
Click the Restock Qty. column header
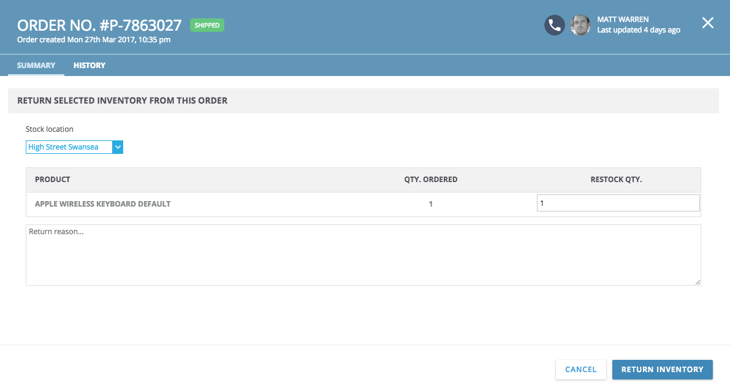pyautogui.click(x=616, y=180)
